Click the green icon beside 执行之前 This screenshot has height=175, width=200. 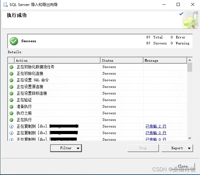click(x=11, y=113)
